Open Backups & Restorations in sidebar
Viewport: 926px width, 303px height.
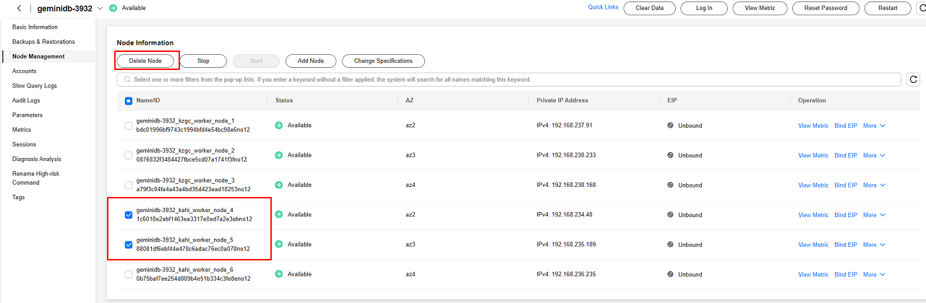pyautogui.click(x=43, y=42)
